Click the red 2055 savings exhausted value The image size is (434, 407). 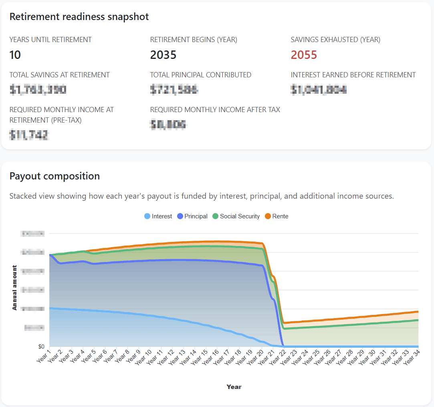(x=304, y=55)
